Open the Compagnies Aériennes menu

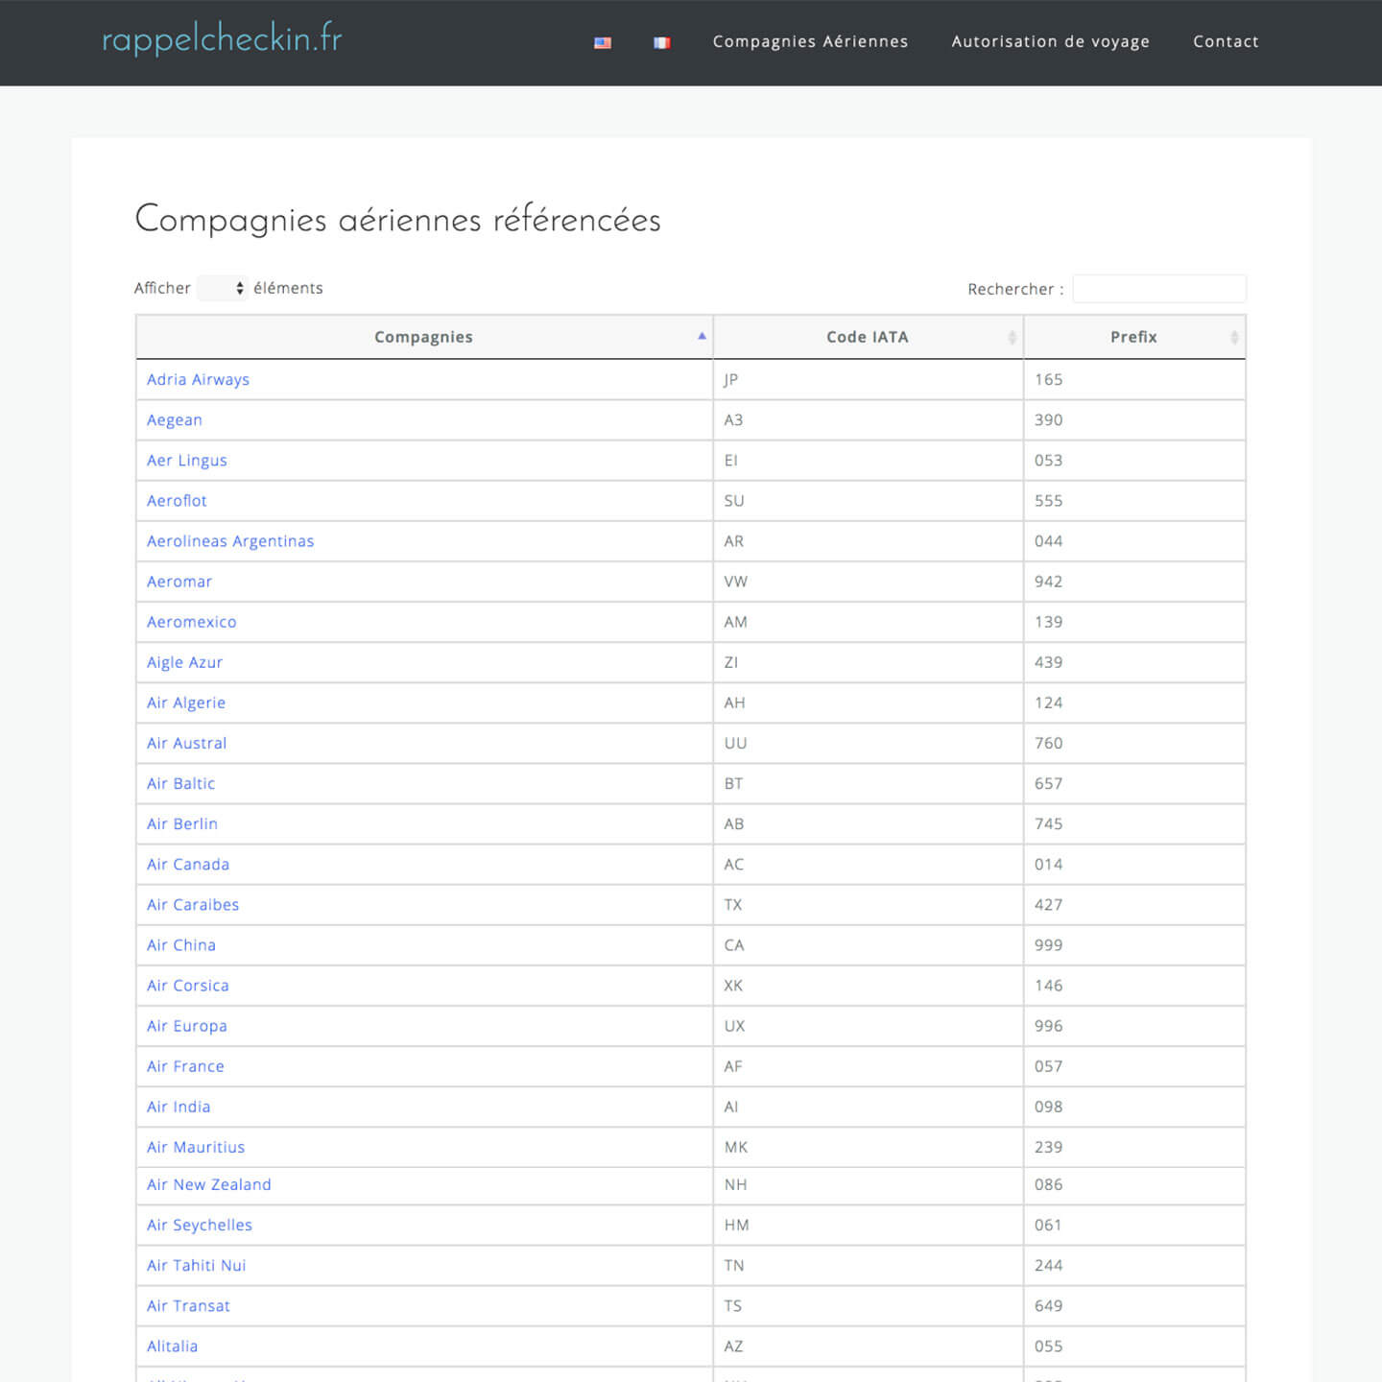810,41
